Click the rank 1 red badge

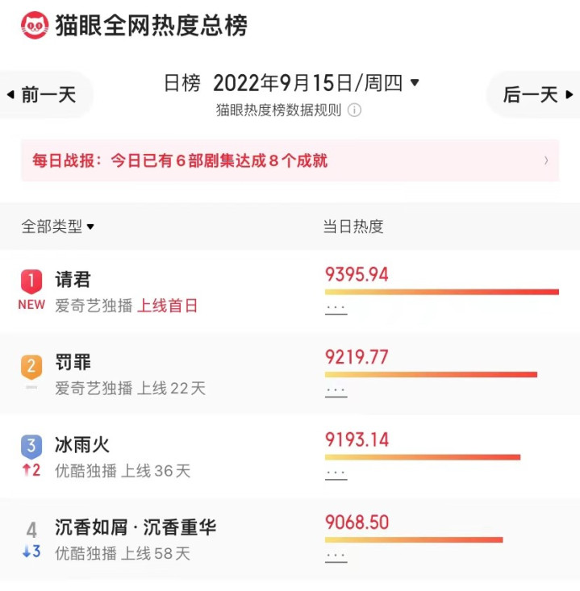[x=31, y=281]
